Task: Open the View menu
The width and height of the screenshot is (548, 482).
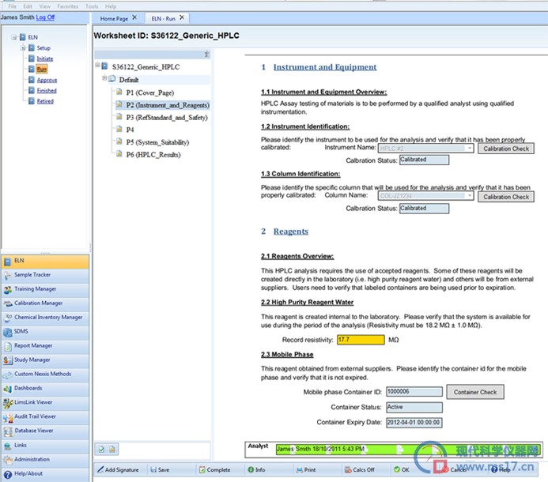Action: click(45, 6)
